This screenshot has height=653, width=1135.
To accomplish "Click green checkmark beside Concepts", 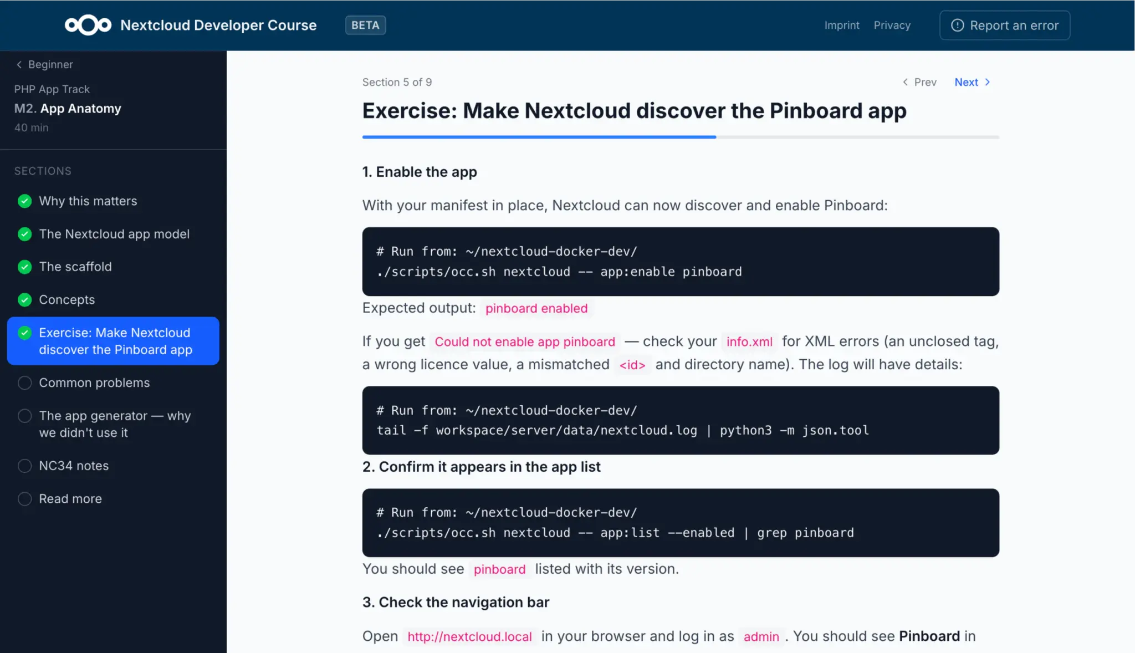I will [x=24, y=300].
